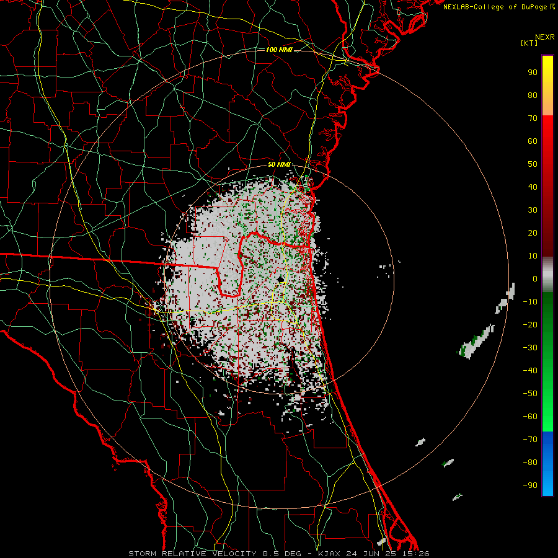Click the -80 value on the velocity scale
558x558 pixels.
(x=530, y=463)
